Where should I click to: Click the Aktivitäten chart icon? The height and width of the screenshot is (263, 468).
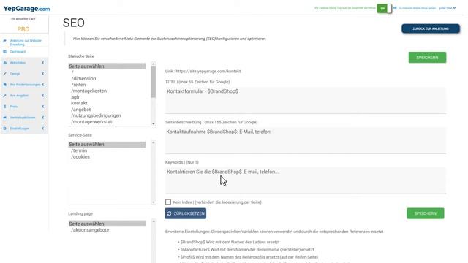point(5,63)
